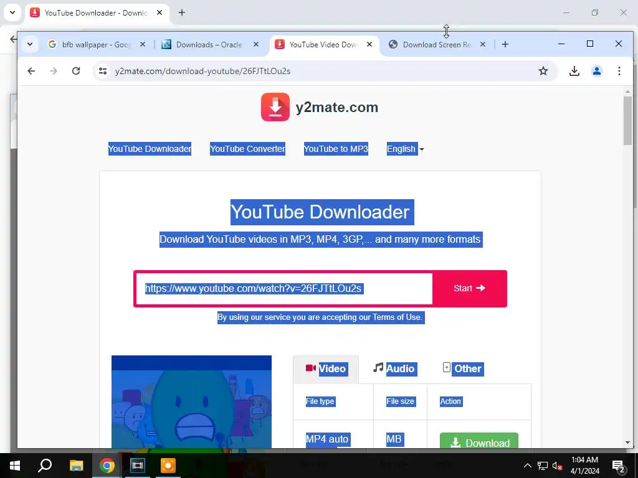Click the forward navigation arrow
638x478 pixels.
[x=54, y=71]
